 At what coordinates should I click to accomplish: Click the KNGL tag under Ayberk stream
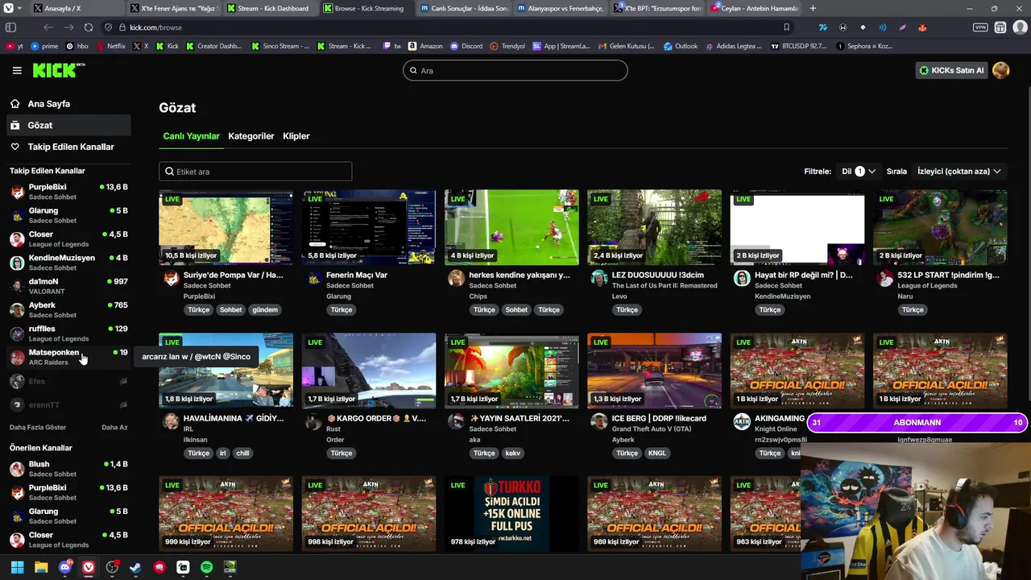(657, 454)
